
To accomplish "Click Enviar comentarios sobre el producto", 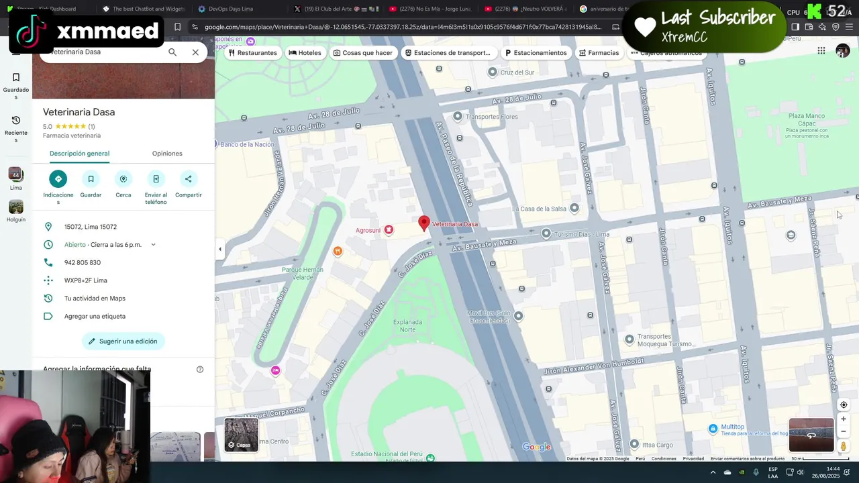I will [748, 459].
